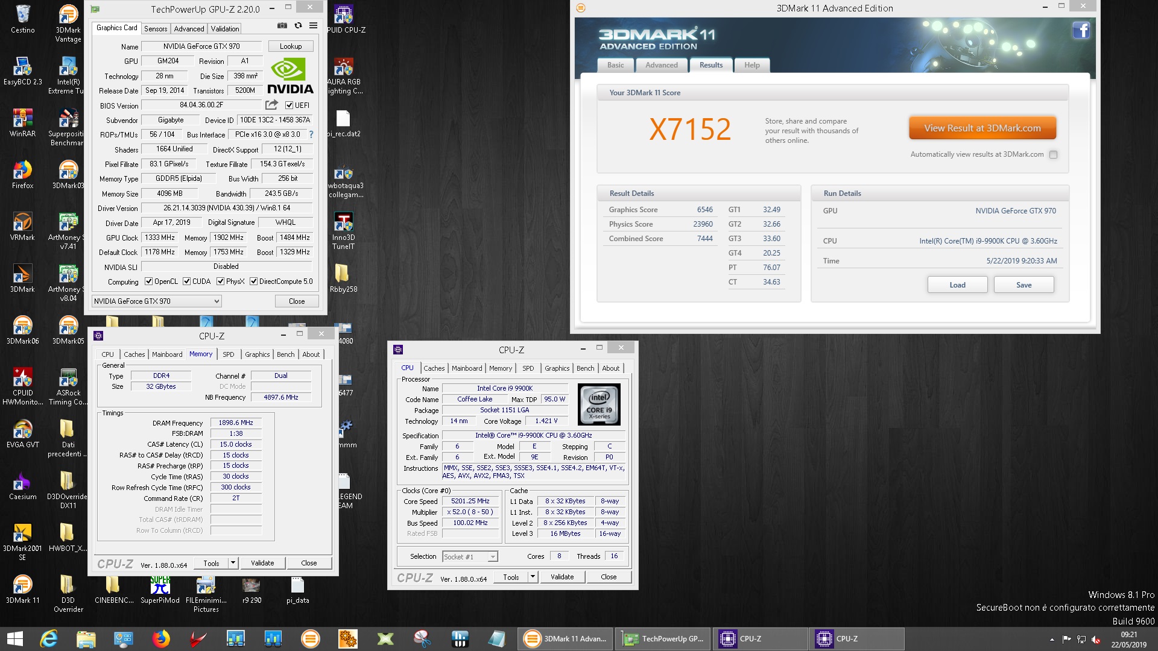Toggle the UEFI checkbox in GPU-Z
Image resolution: width=1158 pixels, height=651 pixels.
pos(289,105)
